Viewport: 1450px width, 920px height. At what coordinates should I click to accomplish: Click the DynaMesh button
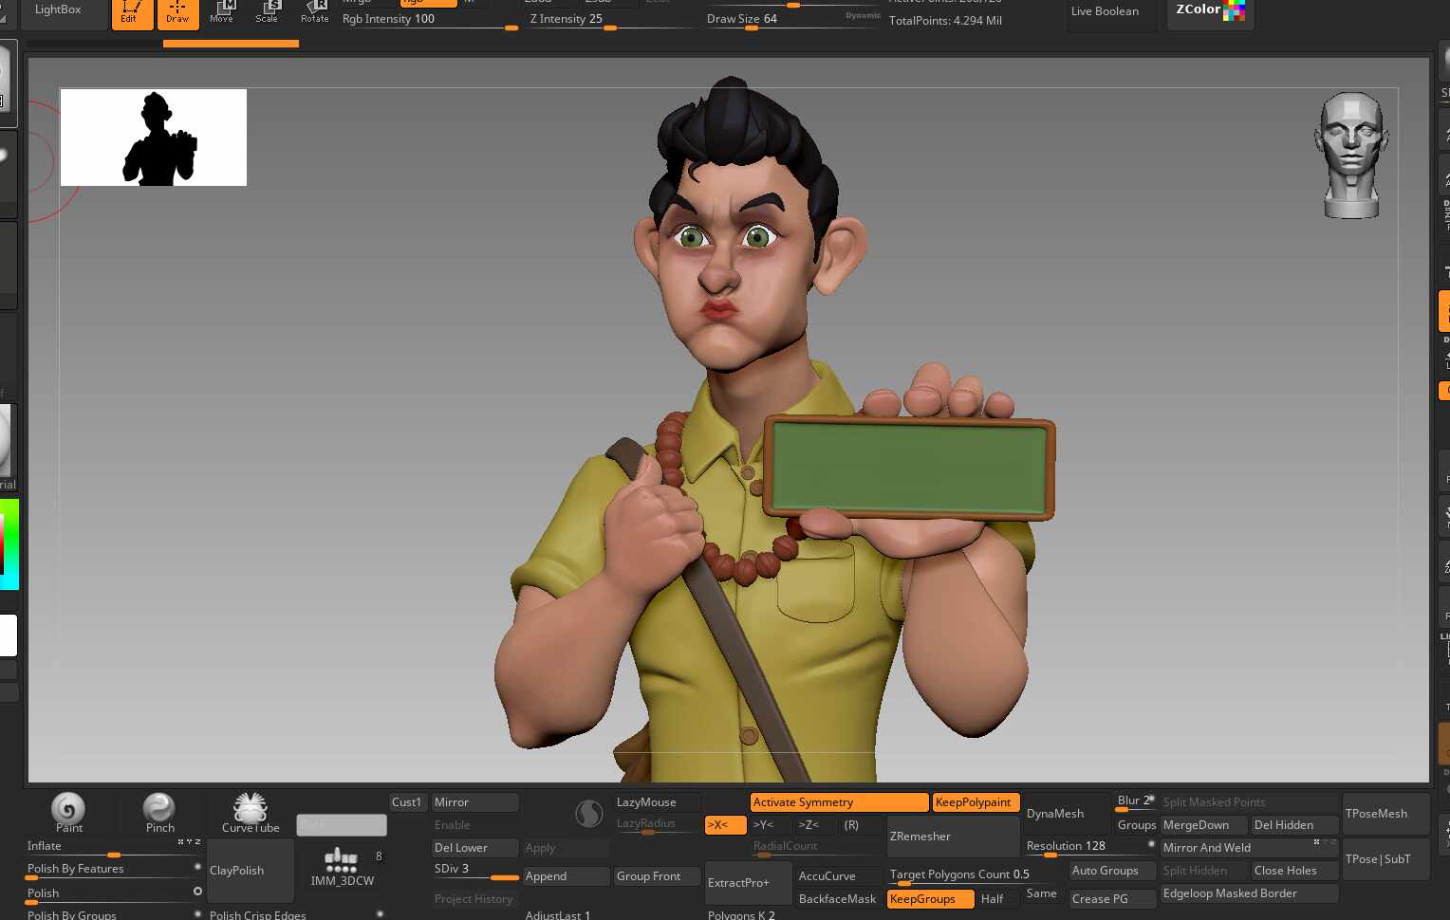click(1067, 814)
